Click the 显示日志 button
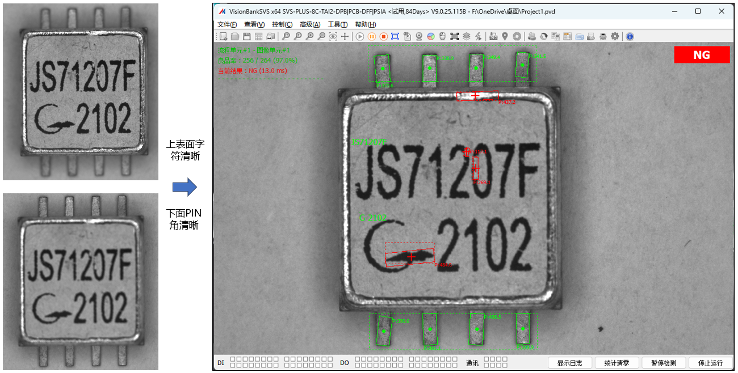 [570, 363]
